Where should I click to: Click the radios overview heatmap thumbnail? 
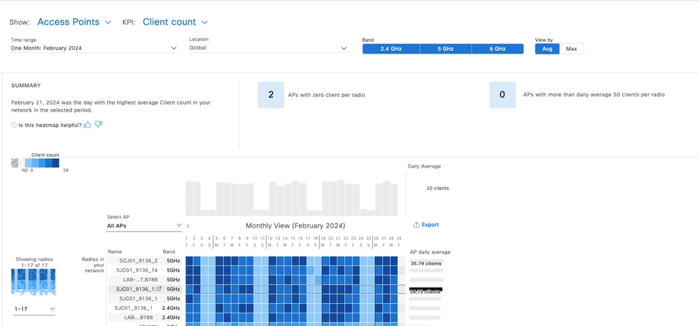[x=34, y=282]
